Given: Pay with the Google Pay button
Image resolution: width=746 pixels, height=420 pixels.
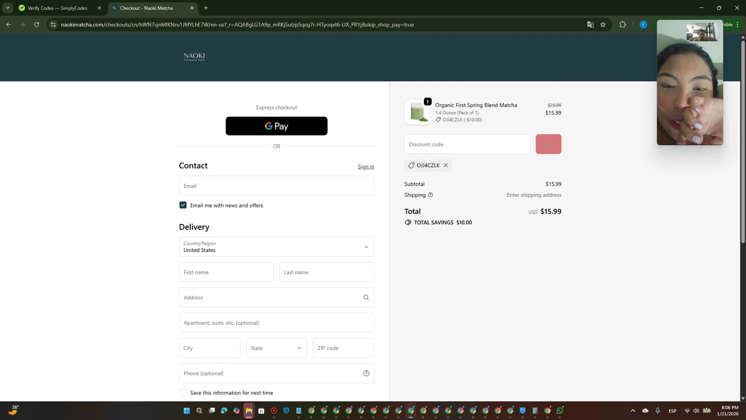Looking at the screenshot, I should point(277,126).
